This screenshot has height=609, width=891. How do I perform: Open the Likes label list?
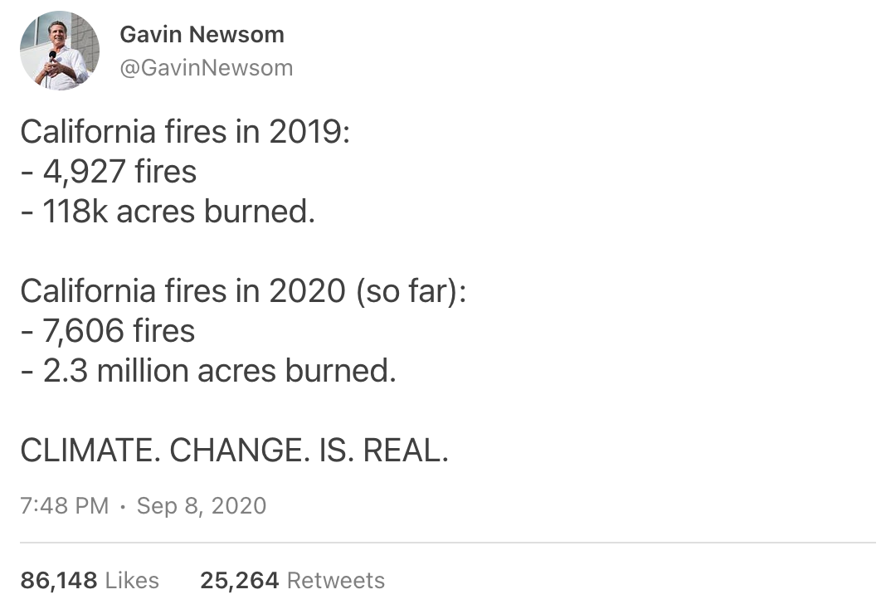pyautogui.click(x=133, y=580)
